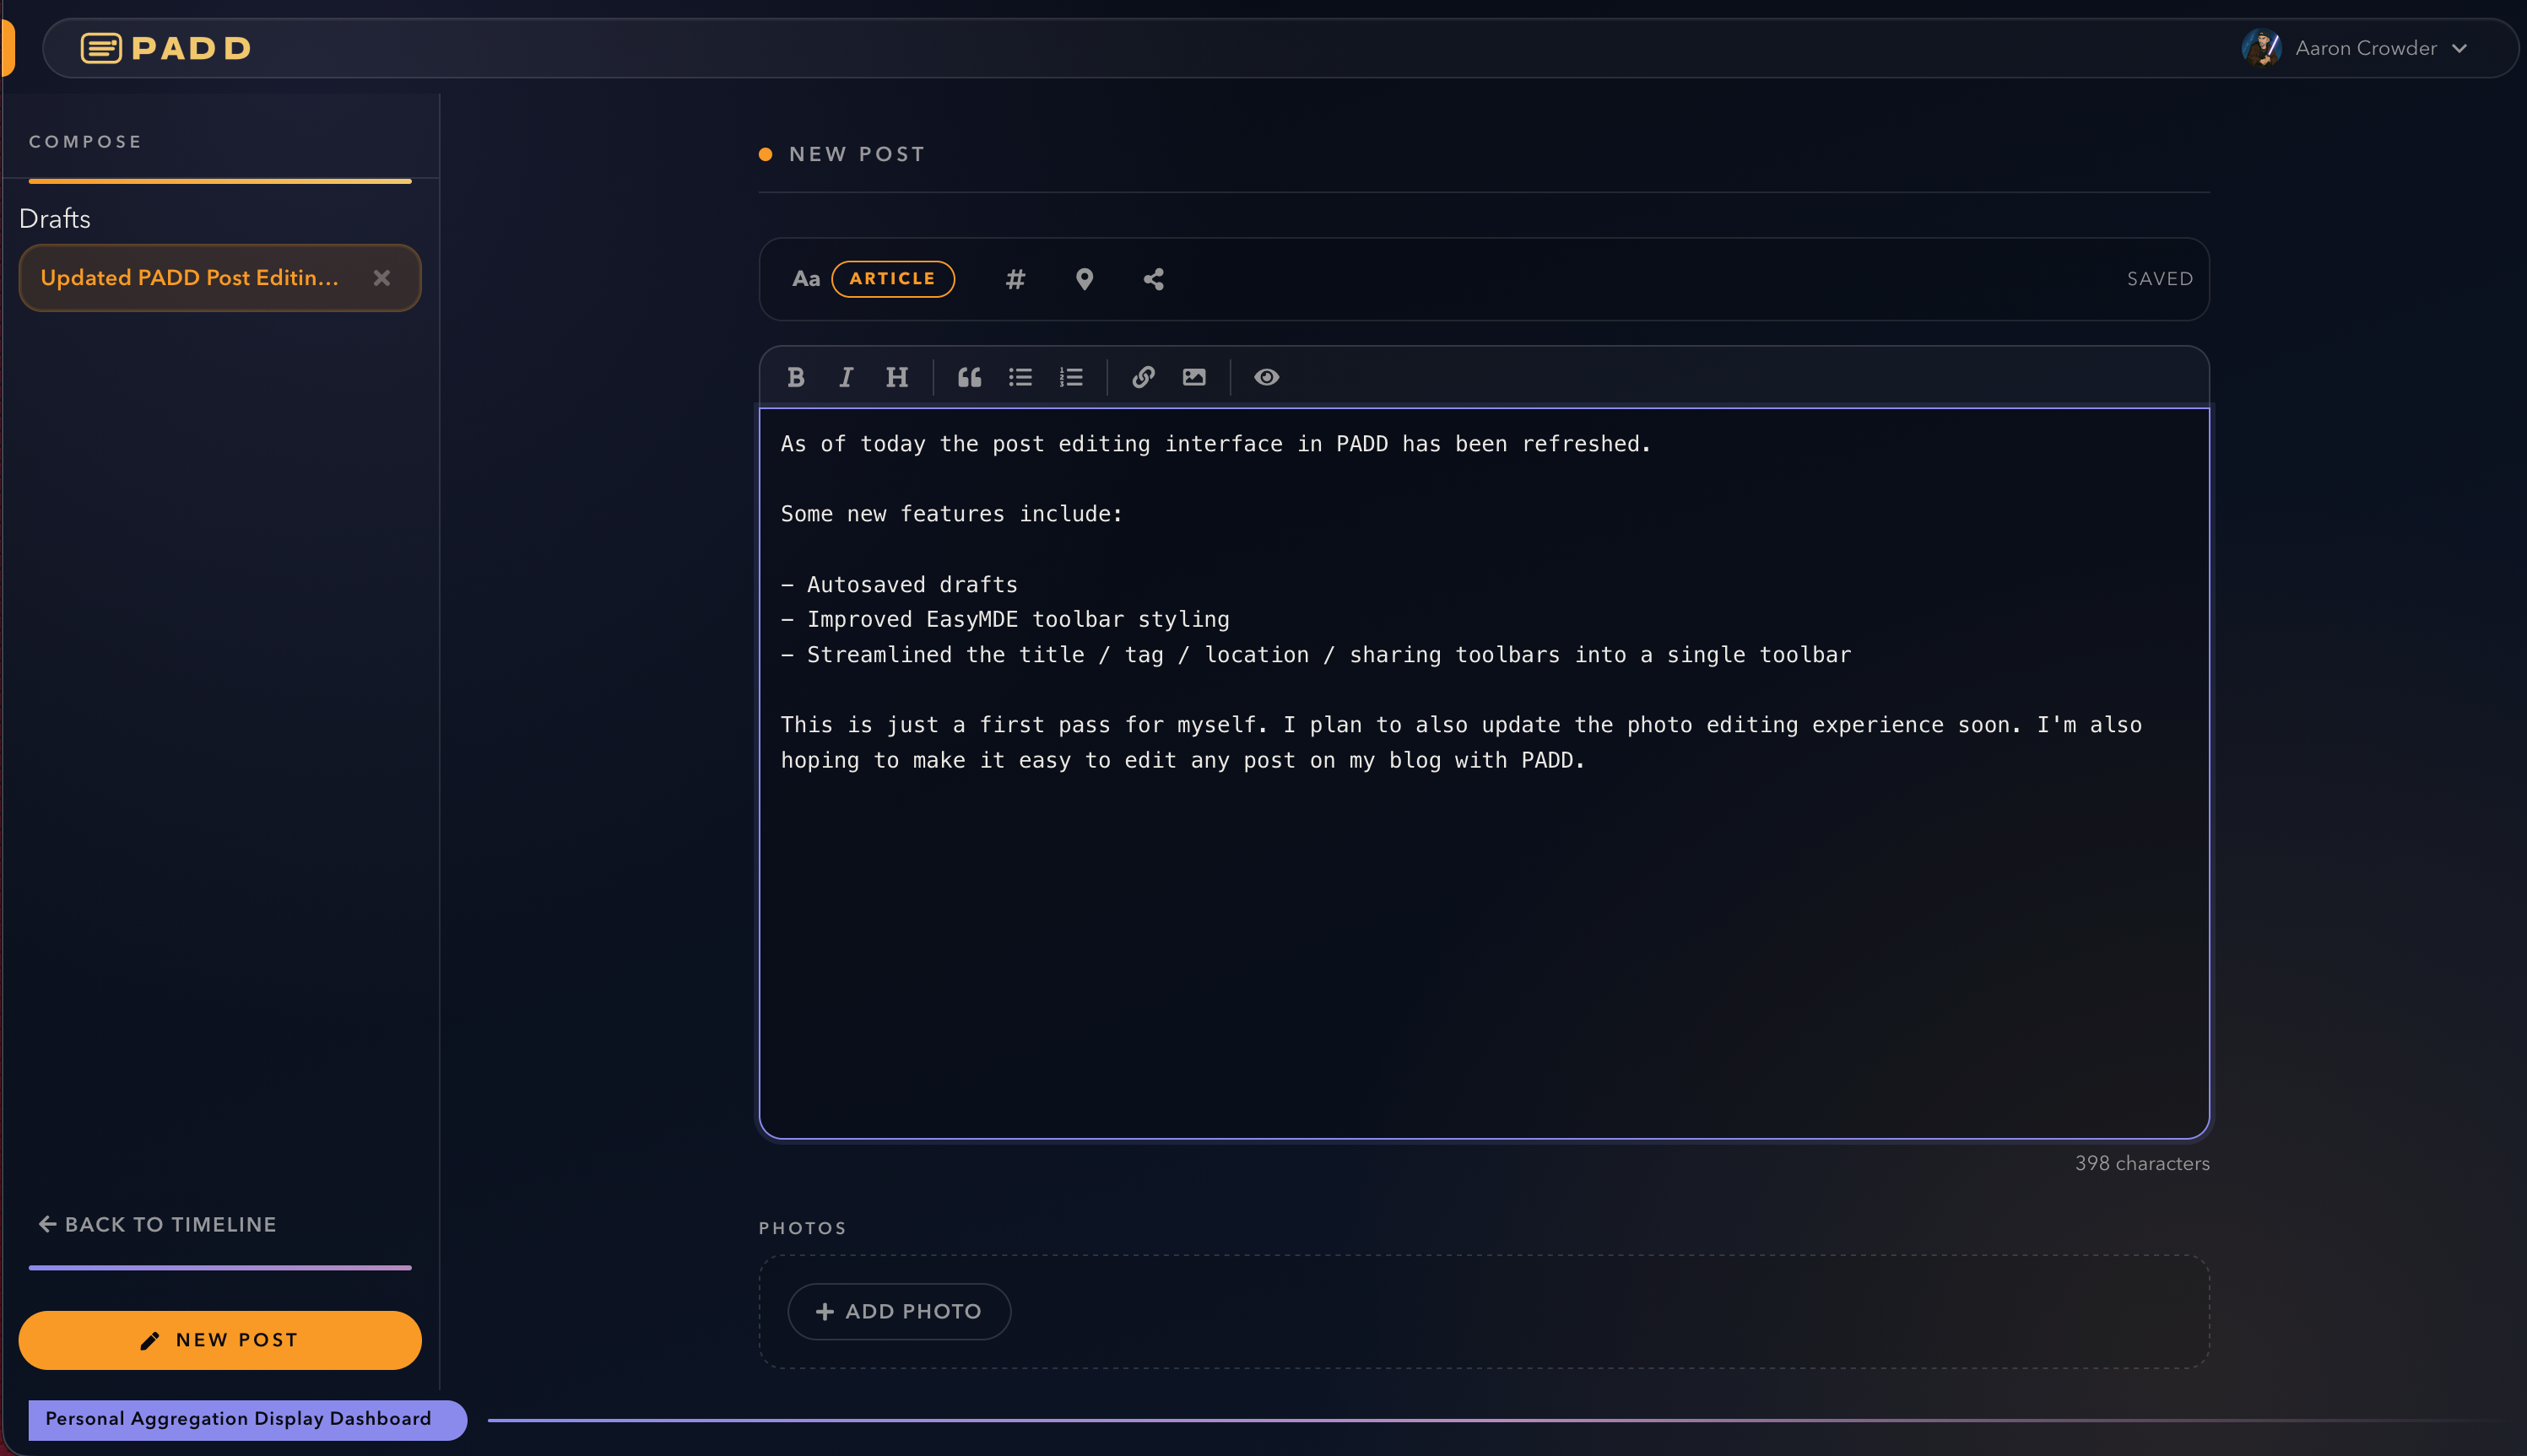Click inside the post body text editor
The width and height of the screenshot is (2527, 1456).
[1484, 773]
